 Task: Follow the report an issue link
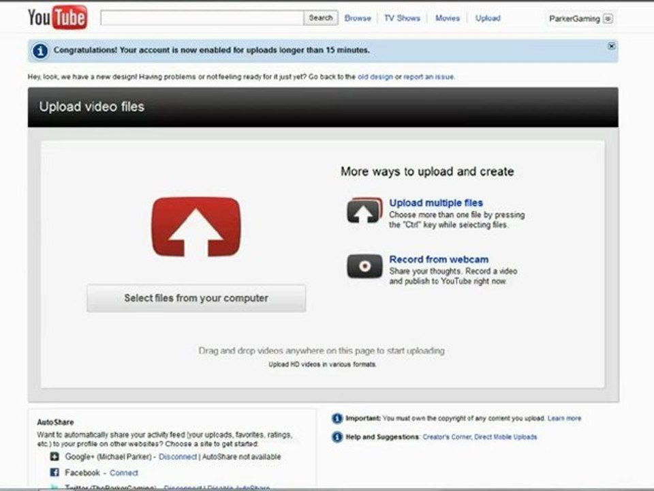point(429,77)
